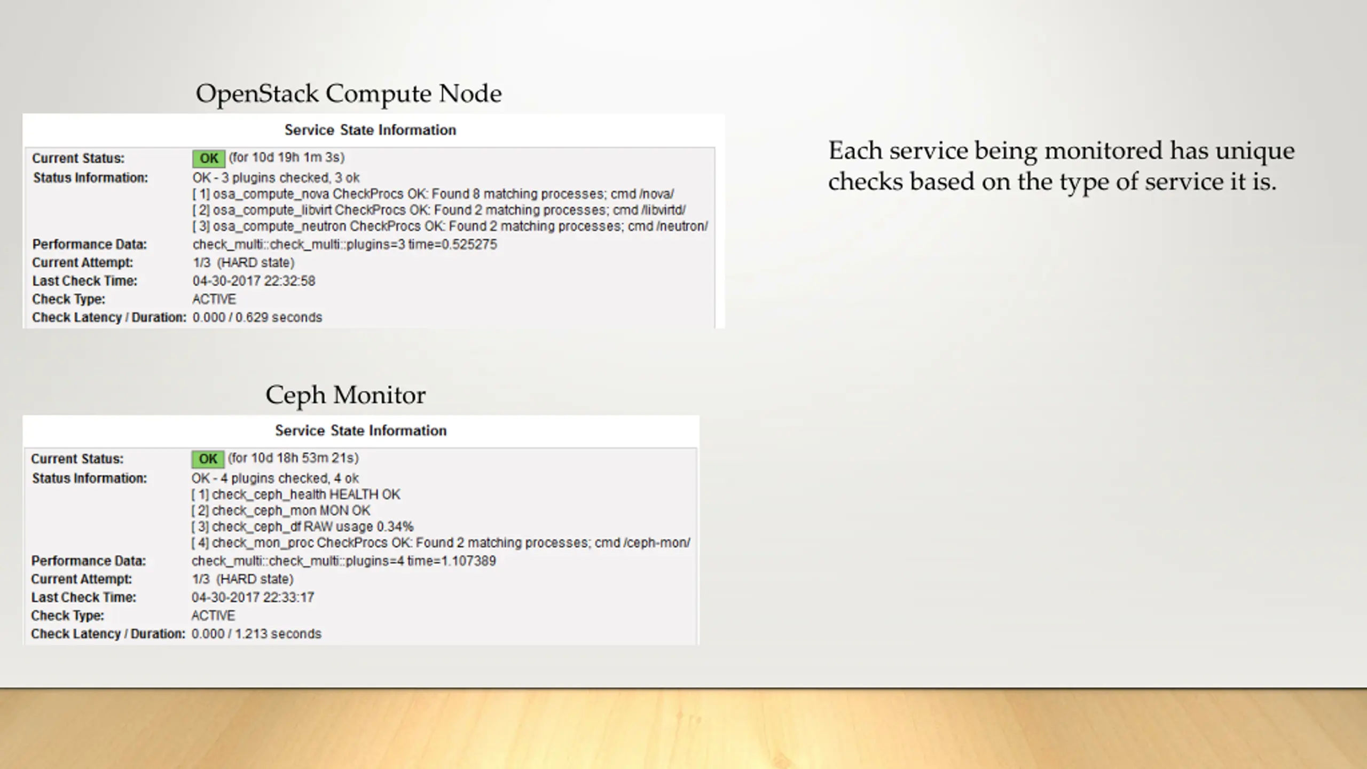
Task: Click the osa_compute_neutron CheckProcs line
Action: (x=450, y=226)
